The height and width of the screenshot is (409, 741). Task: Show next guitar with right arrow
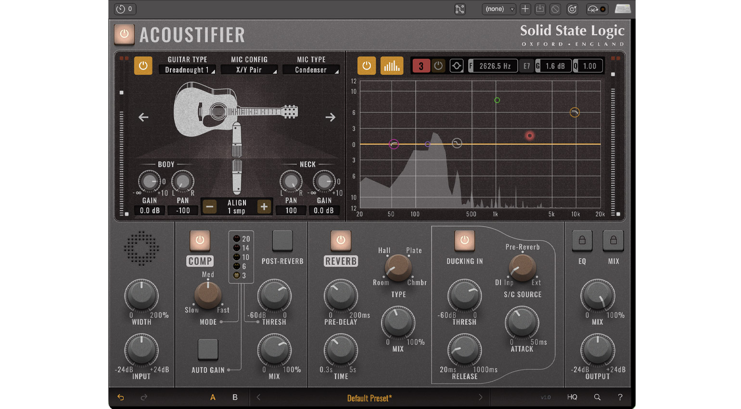(x=330, y=117)
